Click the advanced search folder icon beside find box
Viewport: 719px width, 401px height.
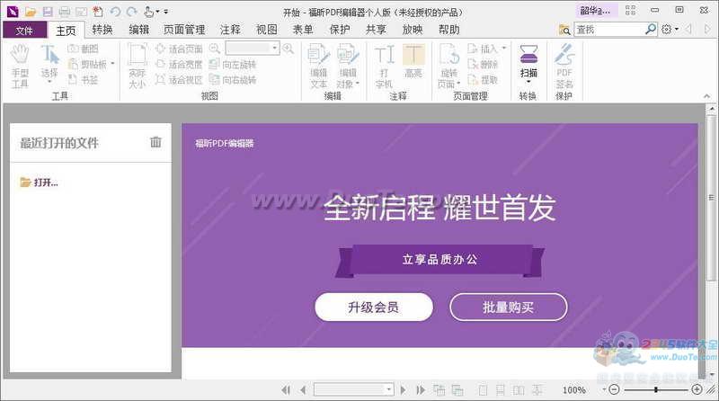pyautogui.click(x=564, y=30)
